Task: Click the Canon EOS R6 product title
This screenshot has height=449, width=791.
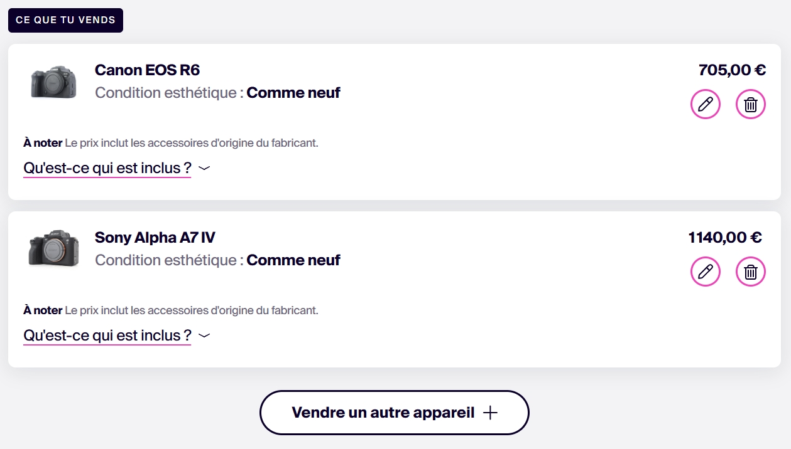Action: coord(147,70)
